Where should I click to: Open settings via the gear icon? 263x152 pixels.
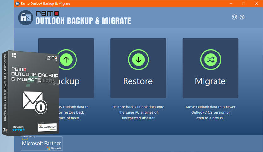point(234,17)
